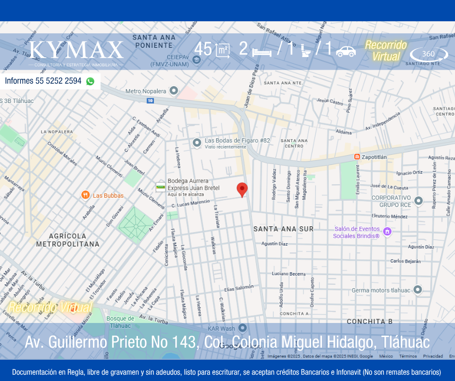Screen dimensions: 455x381
Task: Click the Informes 55 5252 2594 phone number
Action: [43, 81]
